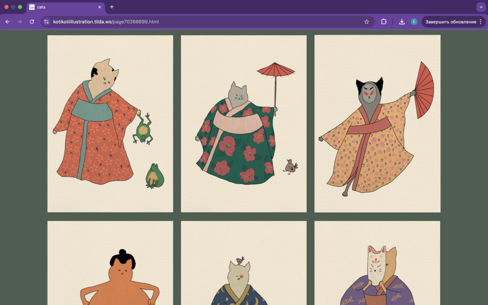Open the Chrome three-dot menu
Screen dimensions: 488x305
click(480, 22)
